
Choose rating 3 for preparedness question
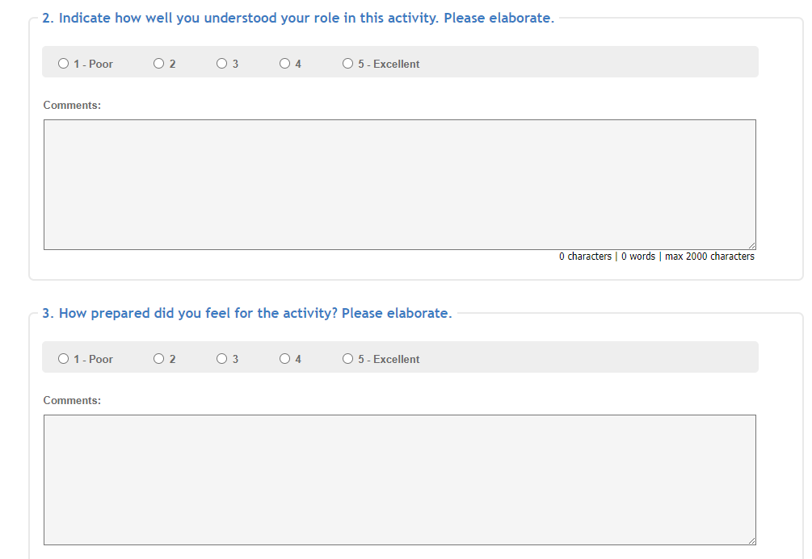pyautogui.click(x=222, y=359)
